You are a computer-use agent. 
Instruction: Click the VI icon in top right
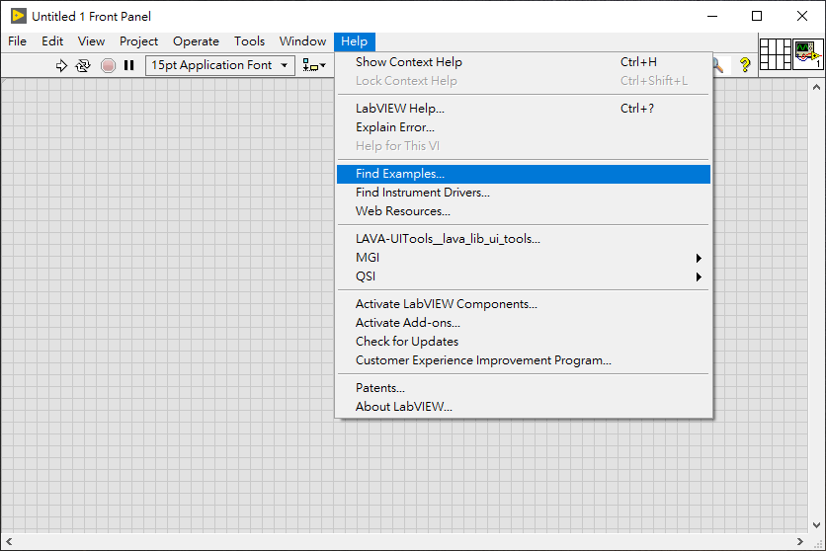(x=807, y=54)
